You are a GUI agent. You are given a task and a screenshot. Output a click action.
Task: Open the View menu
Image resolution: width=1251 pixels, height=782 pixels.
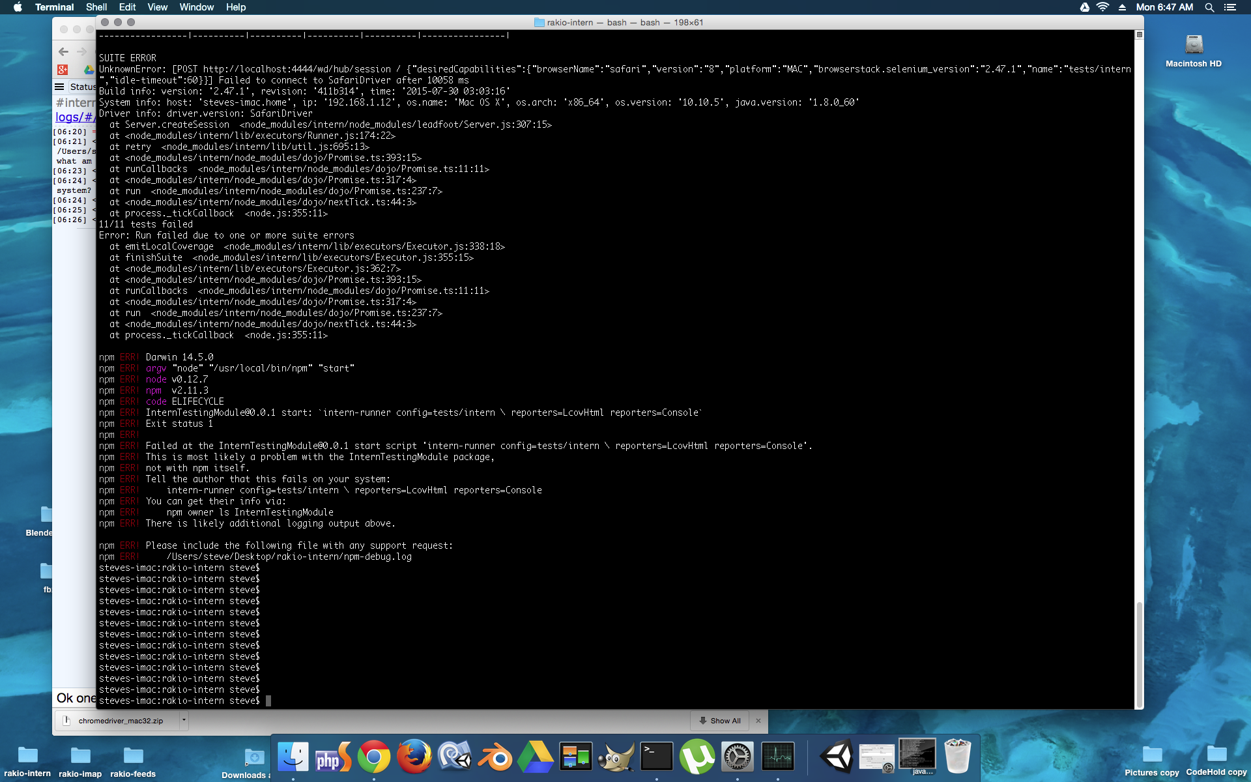(x=158, y=7)
